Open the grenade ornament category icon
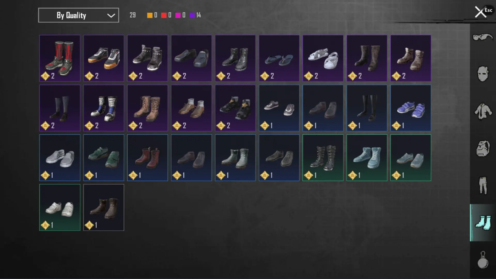The width and height of the screenshot is (496, 279). [x=483, y=260]
